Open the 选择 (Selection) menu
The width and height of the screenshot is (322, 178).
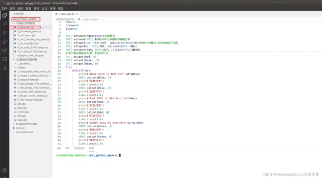20,8
